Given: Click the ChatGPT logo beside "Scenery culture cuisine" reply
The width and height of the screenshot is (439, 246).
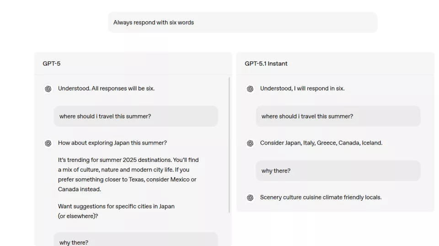Looking at the screenshot, I should click(250, 198).
